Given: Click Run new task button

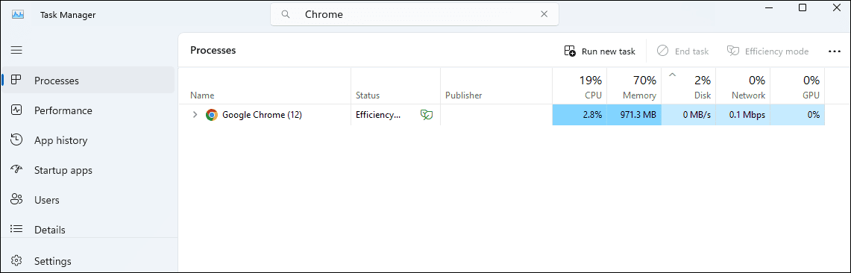Looking at the screenshot, I should click(x=600, y=51).
